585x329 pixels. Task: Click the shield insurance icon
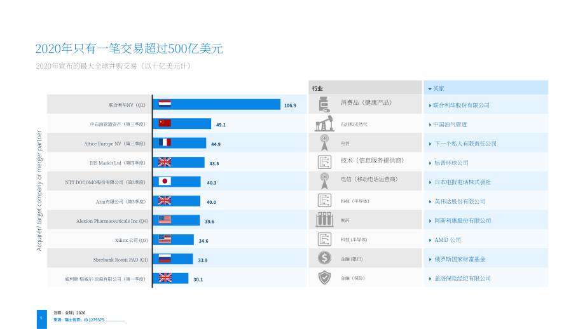(x=324, y=278)
